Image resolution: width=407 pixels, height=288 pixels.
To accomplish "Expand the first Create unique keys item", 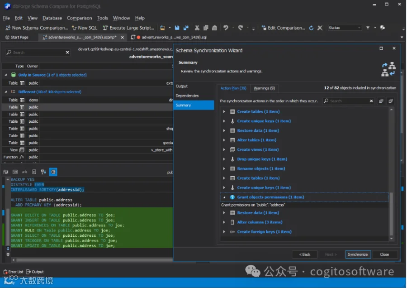I will click(224, 121).
